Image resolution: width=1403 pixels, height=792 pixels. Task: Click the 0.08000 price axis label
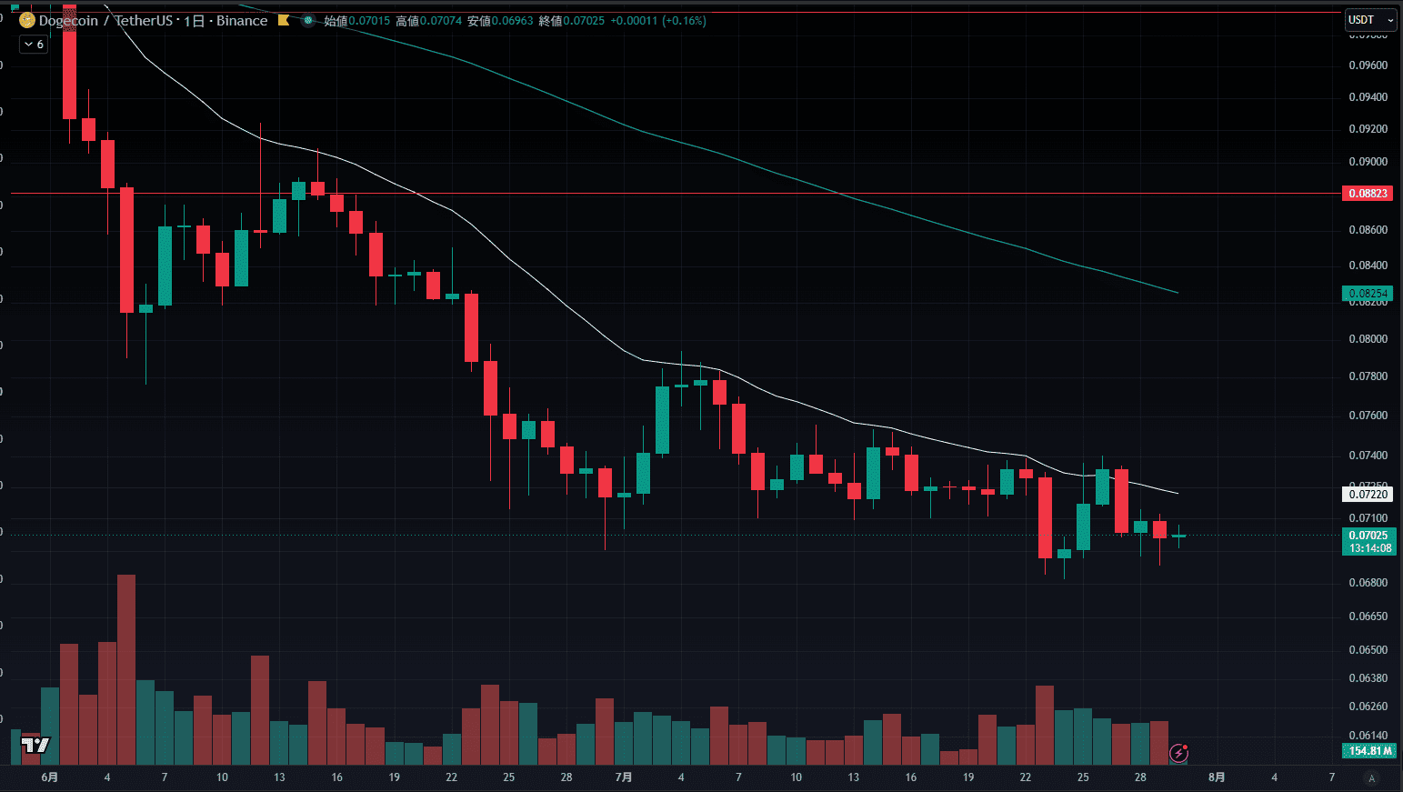(x=1368, y=339)
